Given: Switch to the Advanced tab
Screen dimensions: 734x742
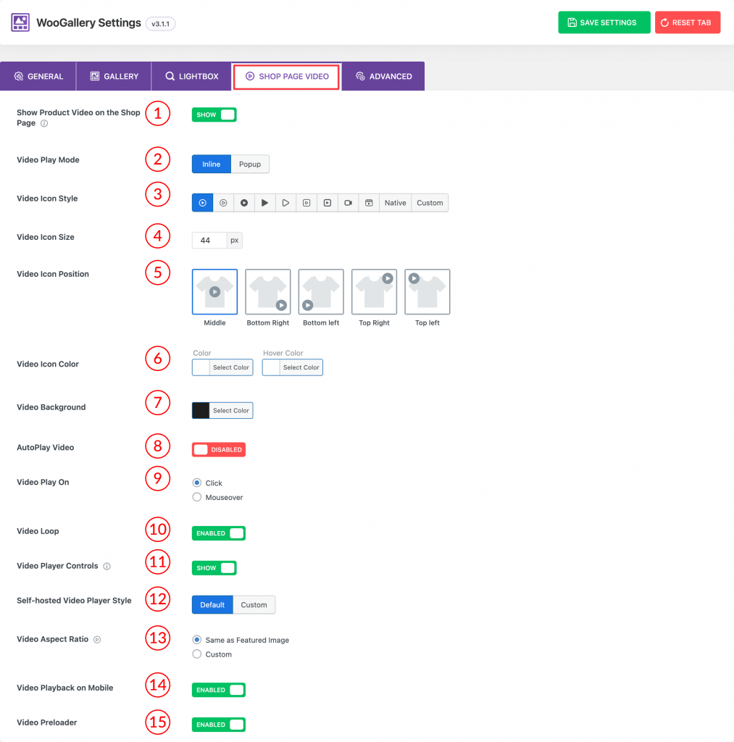Looking at the screenshot, I should [x=383, y=76].
